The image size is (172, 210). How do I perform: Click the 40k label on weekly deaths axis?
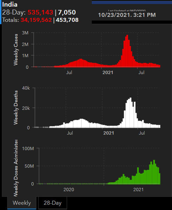[26, 88]
